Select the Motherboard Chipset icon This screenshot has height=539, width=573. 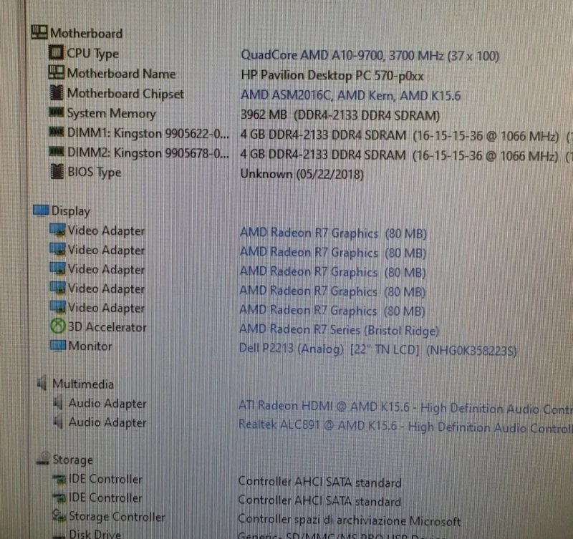click(57, 92)
